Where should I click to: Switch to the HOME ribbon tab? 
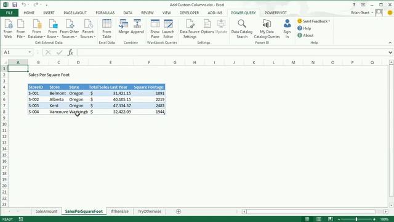point(29,13)
